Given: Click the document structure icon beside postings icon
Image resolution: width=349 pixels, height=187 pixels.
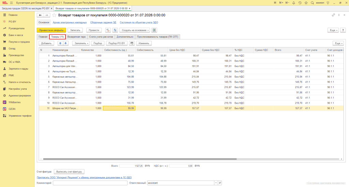Looking at the screenshot, I should pyautogui.click(x=115, y=30).
